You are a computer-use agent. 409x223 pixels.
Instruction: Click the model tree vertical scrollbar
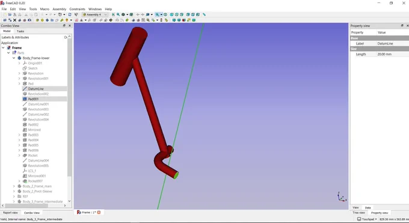pos(69,107)
